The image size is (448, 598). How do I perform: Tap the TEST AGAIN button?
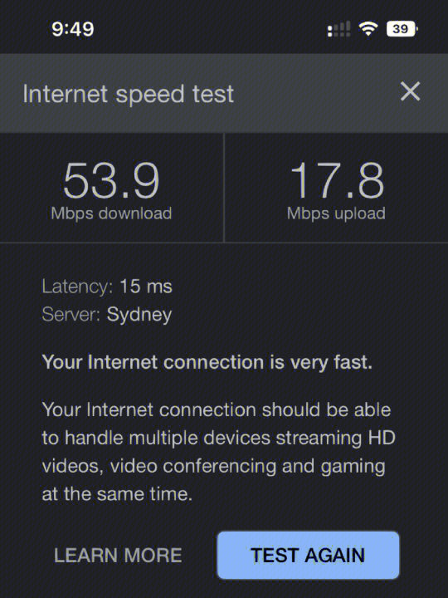point(308,555)
